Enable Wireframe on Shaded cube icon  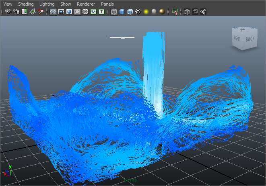pos(130,12)
